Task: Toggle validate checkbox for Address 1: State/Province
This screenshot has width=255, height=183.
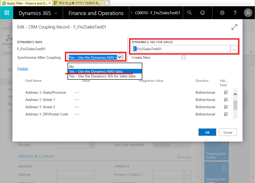Action: pyautogui.click(x=226, y=92)
